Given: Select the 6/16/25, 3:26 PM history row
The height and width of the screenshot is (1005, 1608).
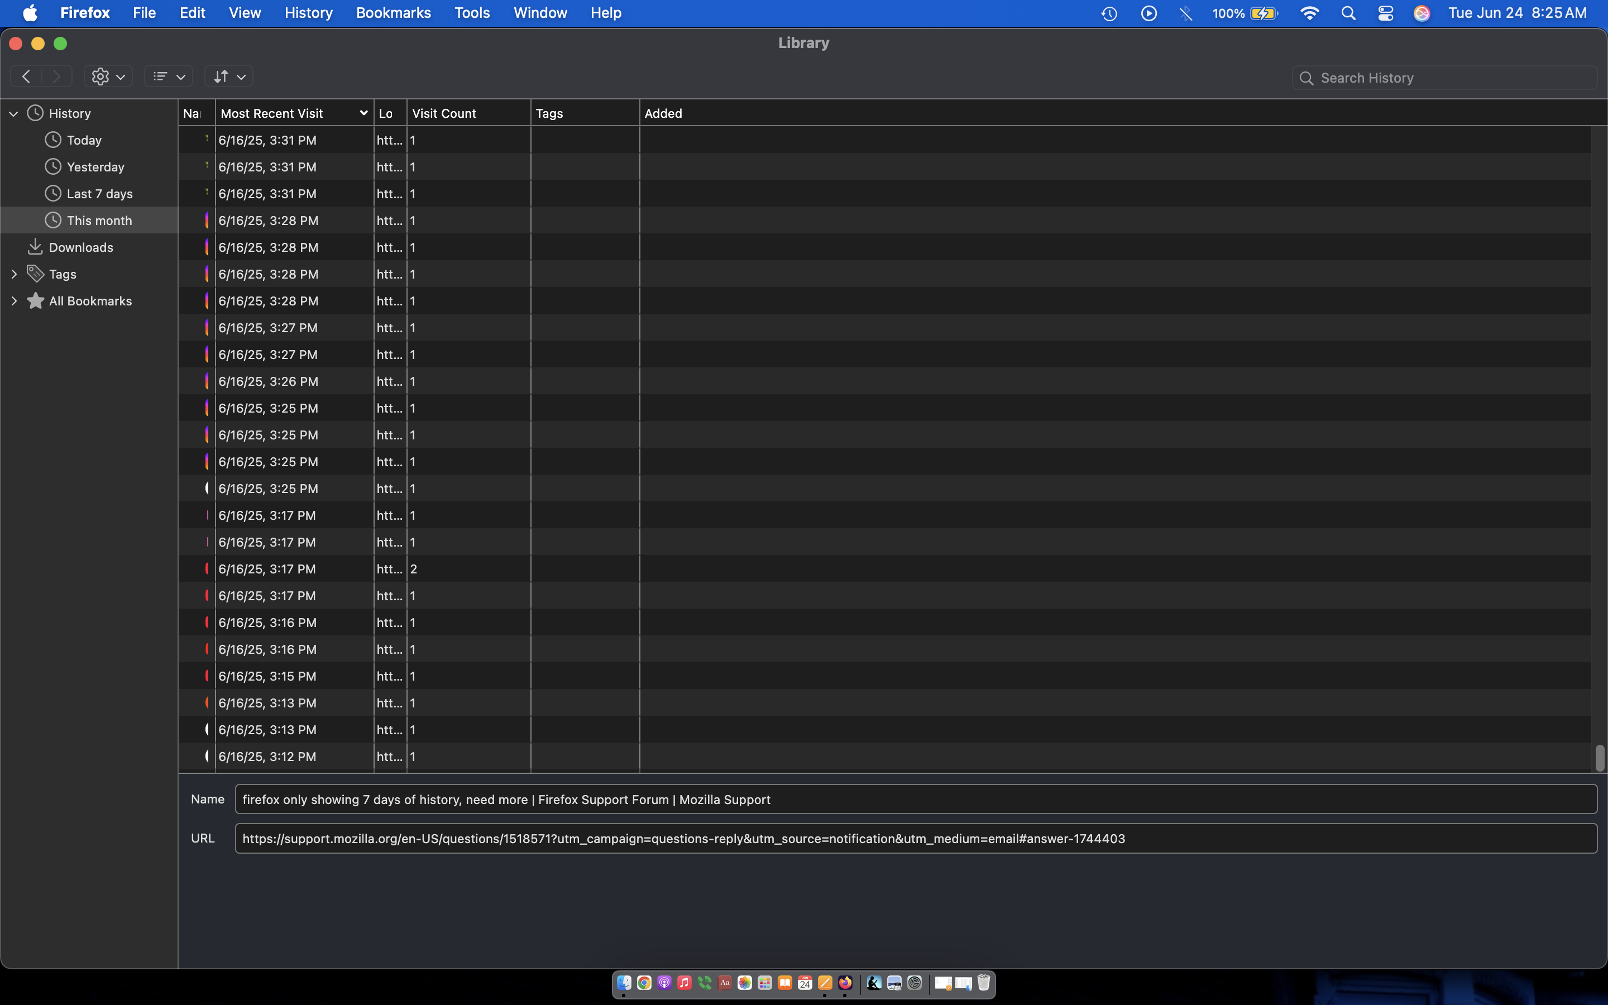Looking at the screenshot, I should (x=884, y=381).
